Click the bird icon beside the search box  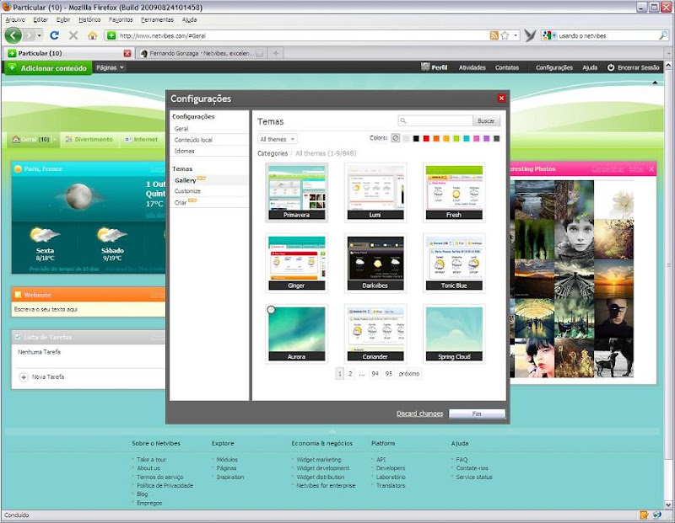tap(530, 35)
